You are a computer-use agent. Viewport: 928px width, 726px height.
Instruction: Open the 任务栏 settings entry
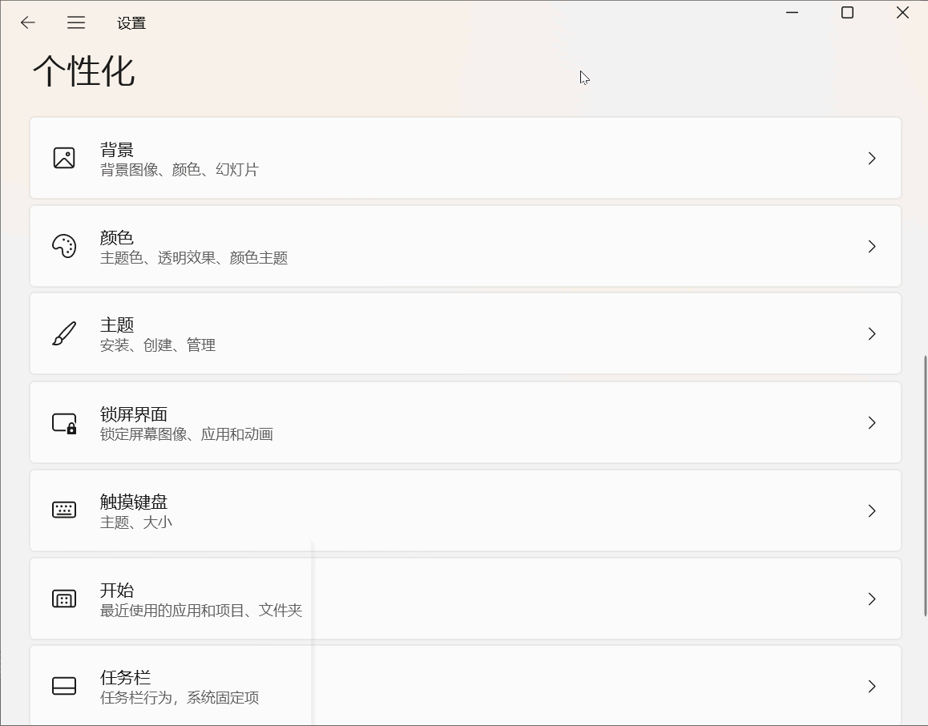(x=465, y=686)
